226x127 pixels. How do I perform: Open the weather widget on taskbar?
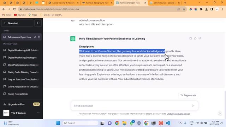tap(12, 123)
